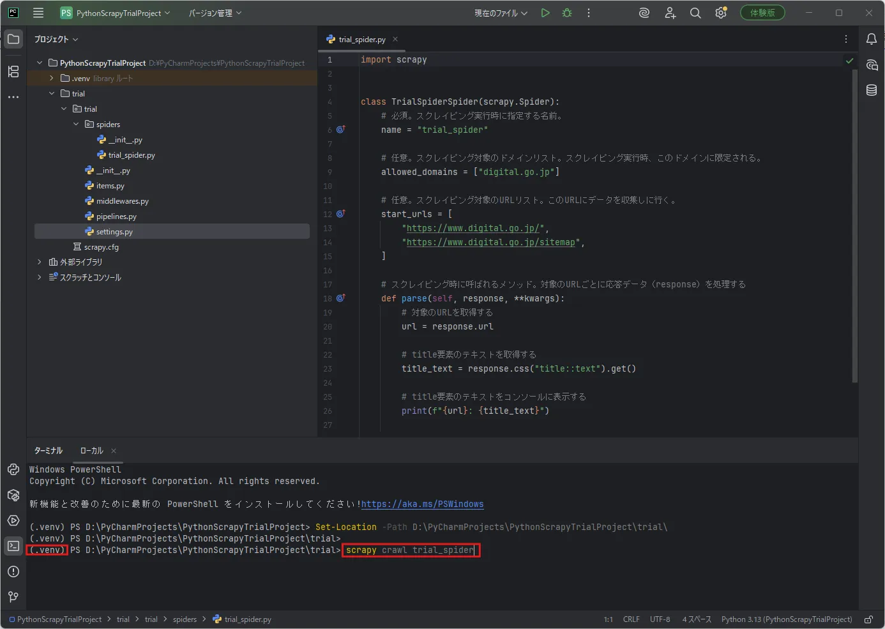Open the 4 スペース indent settings
This screenshot has height=629, width=885.
coord(697,619)
